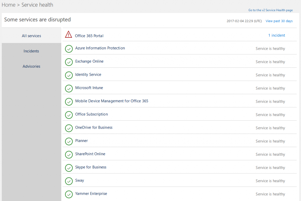Select the Identity Service row
Image resolution: width=301 pixels, height=201 pixels.
pyautogui.click(x=88, y=75)
